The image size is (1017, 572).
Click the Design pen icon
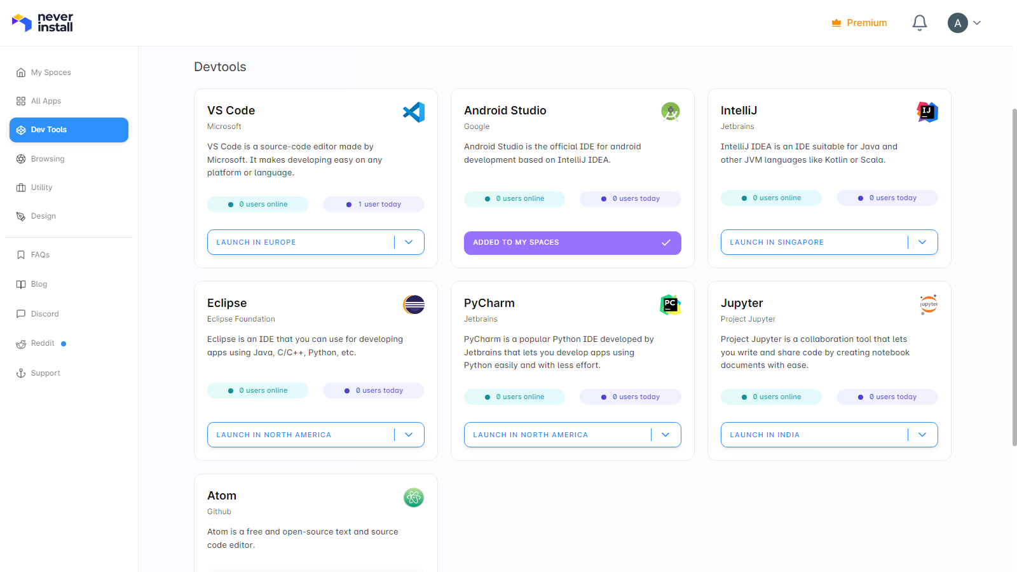[x=21, y=216]
